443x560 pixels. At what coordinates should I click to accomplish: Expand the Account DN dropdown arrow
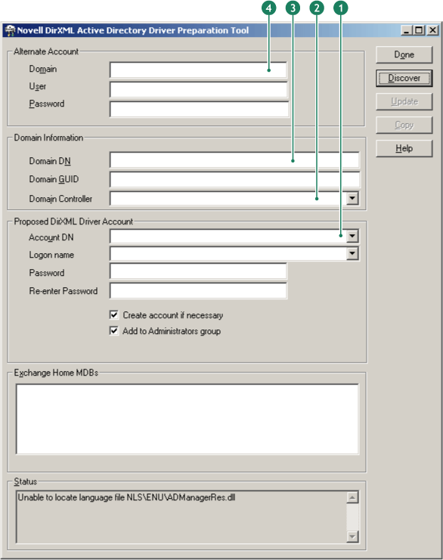click(x=352, y=236)
